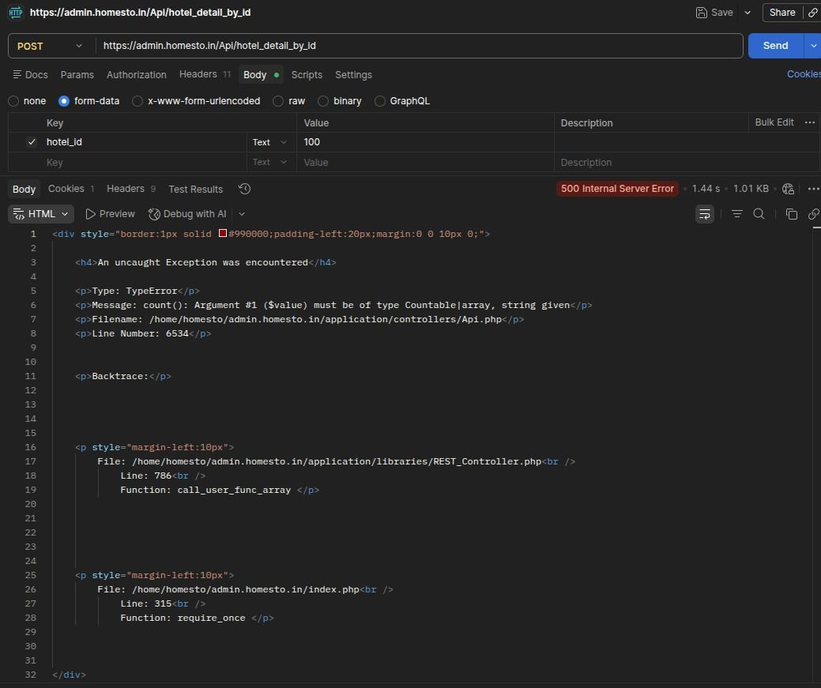
Task: Open the Bulk Edit more options ellipsis
Action: click(809, 122)
